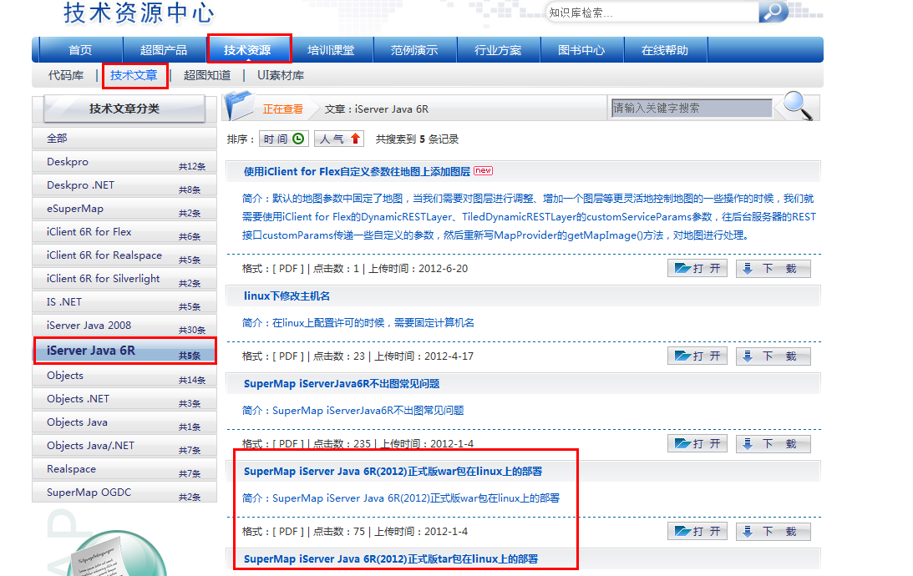The width and height of the screenshot is (913, 576).
Task: Select the Deskpro category
Action: click(x=124, y=162)
